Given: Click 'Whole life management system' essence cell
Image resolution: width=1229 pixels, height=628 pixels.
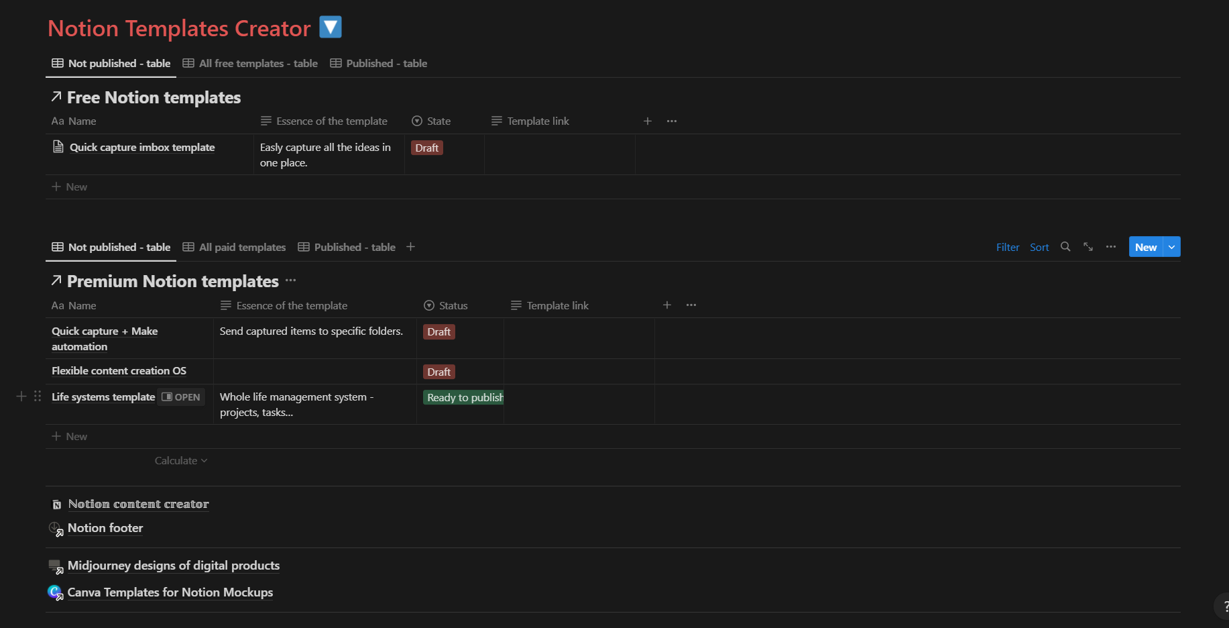Looking at the screenshot, I should [315, 404].
